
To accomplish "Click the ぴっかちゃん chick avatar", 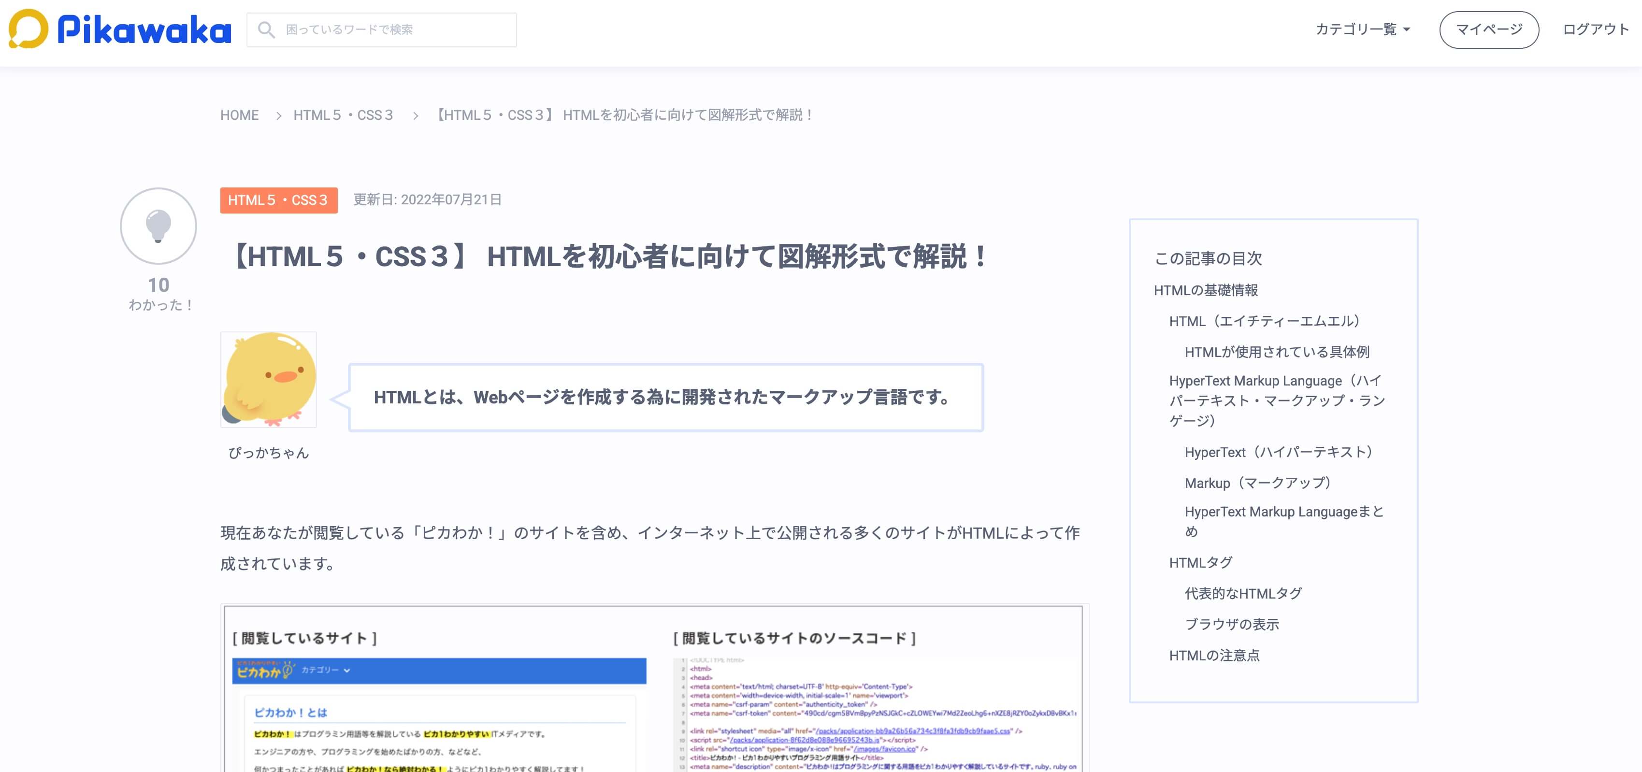I will (x=268, y=379).
